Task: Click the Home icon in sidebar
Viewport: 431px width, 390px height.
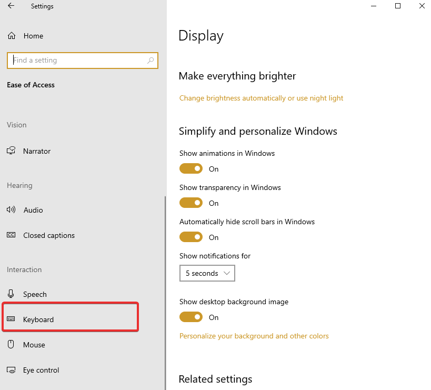Action: pos(11,35)
